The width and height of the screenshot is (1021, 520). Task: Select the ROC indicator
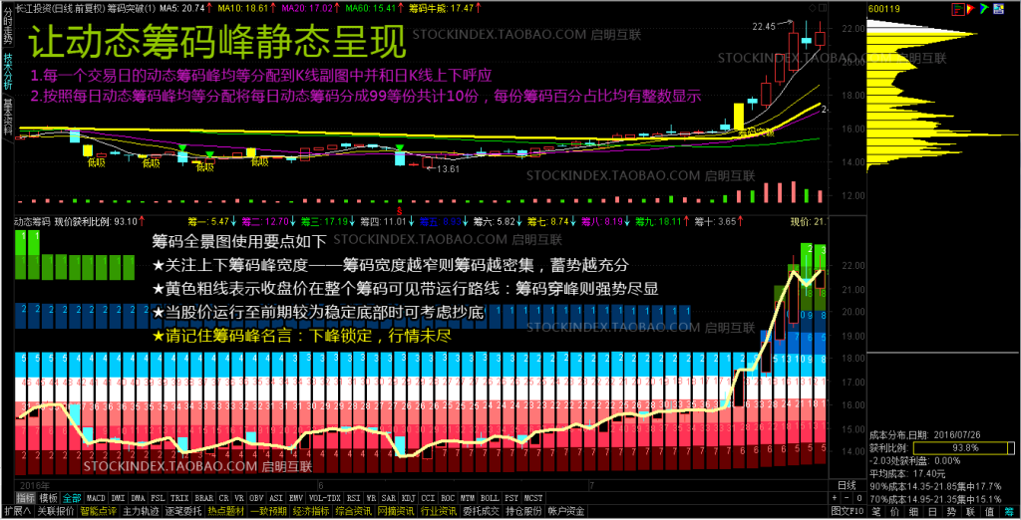click(x=448, y=498)
